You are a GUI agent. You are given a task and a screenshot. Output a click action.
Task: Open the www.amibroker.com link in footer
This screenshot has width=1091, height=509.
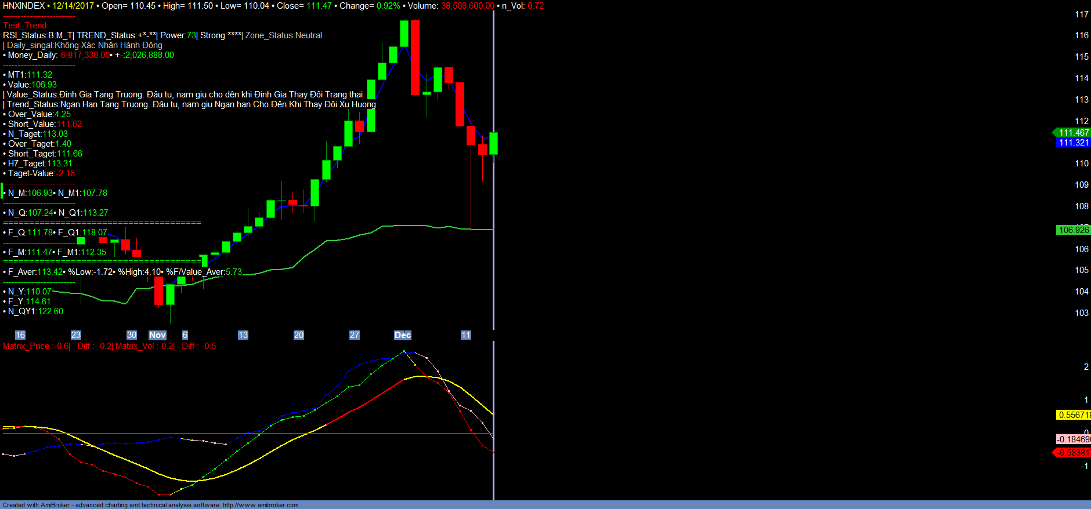261,505
